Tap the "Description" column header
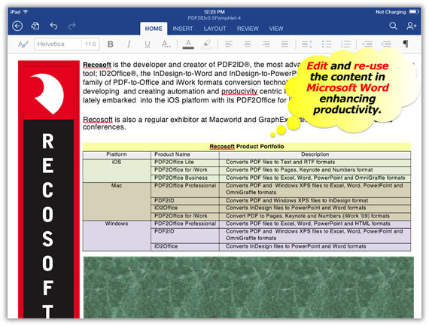This screenshot has width=429, height=326. [315, 154]
